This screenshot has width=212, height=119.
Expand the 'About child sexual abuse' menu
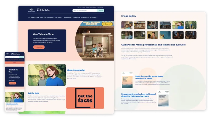coord(47,17)
